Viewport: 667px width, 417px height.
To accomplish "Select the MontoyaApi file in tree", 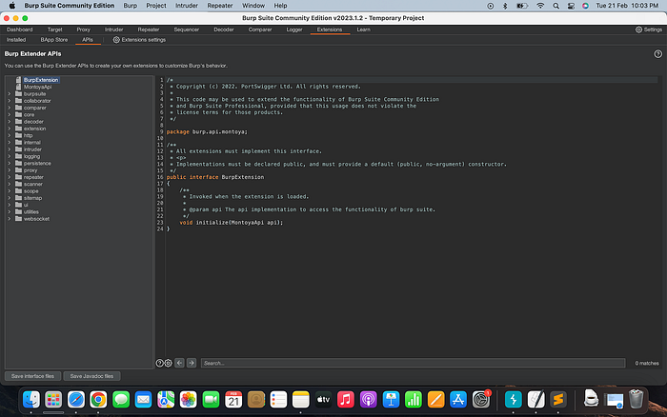I will pos(37,87).
